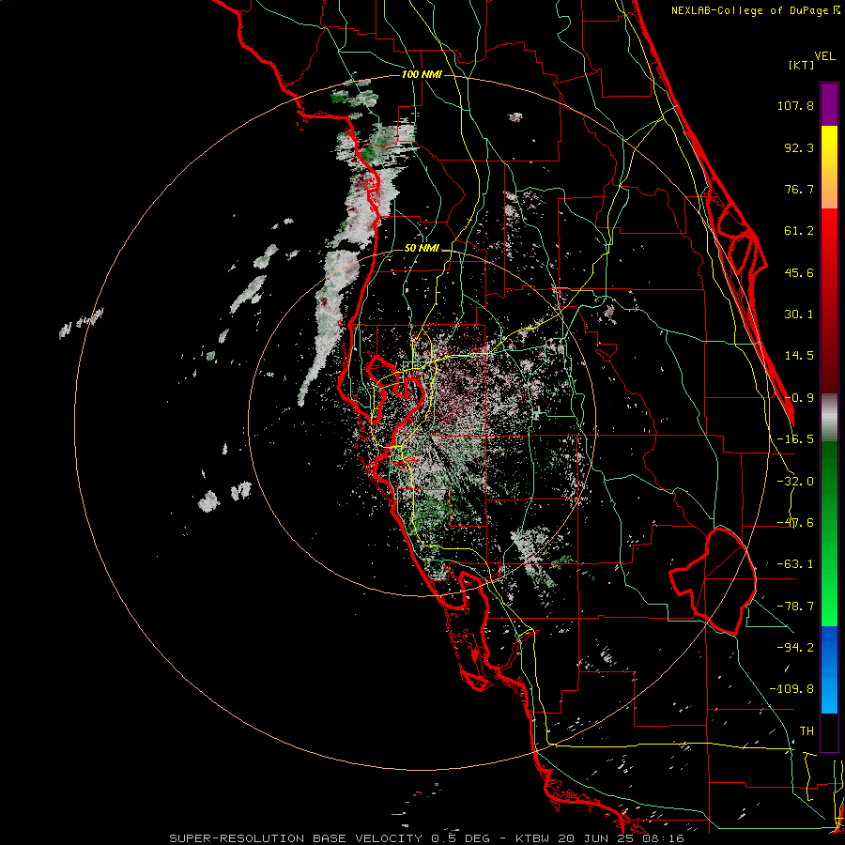Click the -94.2 velocity scale value

(795, 648)
